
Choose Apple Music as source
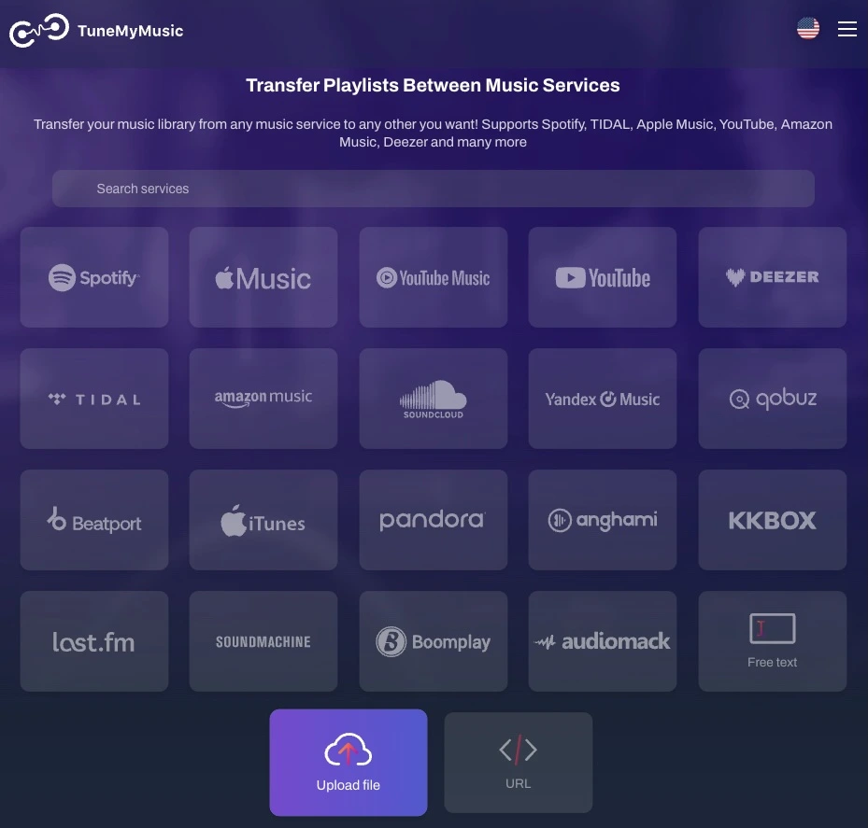[x=263, y=277]
